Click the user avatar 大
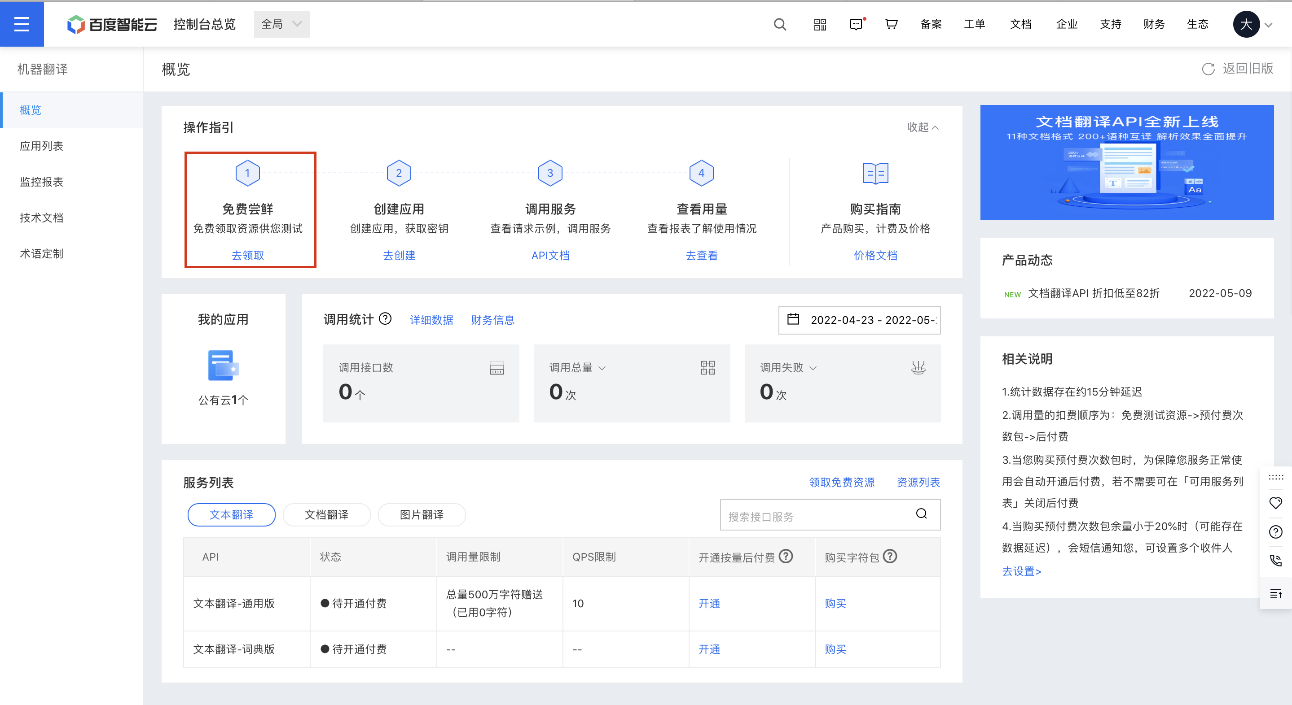The image size is (1292, 705). coord(1246,24)
